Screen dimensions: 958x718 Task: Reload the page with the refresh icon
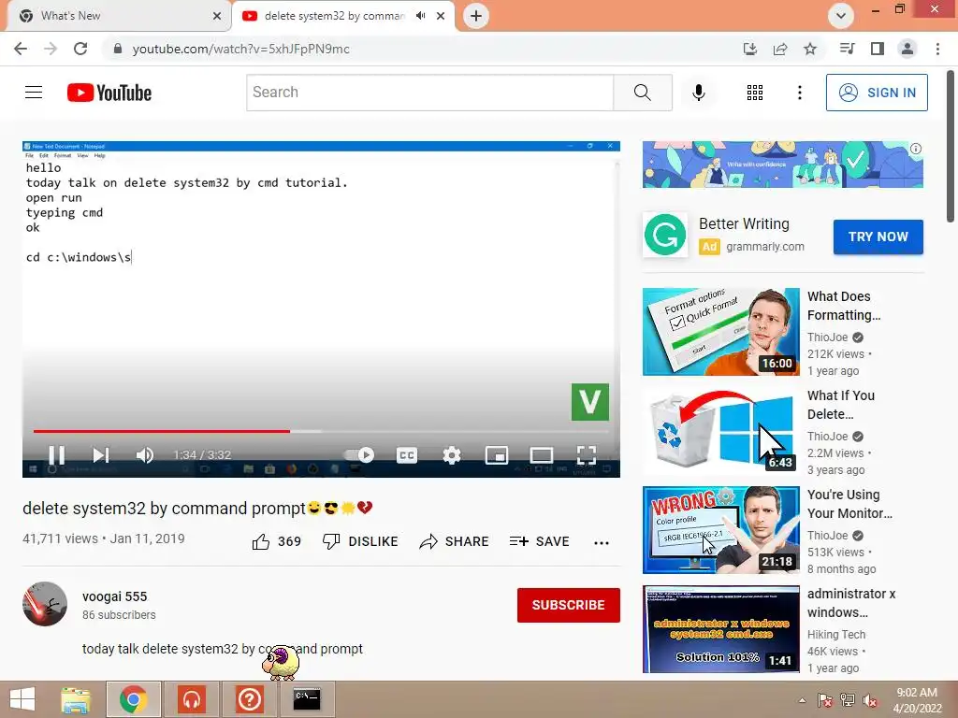[x=80, y=49]
